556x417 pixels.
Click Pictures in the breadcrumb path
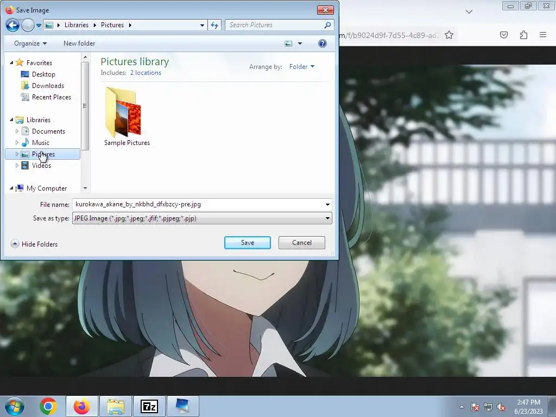(x=112, y=25)
